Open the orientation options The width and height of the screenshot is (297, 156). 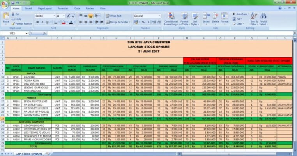pyautogui.click(x=97, y=16)
